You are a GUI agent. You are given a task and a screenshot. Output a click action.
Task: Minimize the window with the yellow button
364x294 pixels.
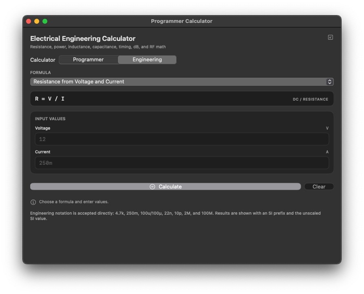37,21
